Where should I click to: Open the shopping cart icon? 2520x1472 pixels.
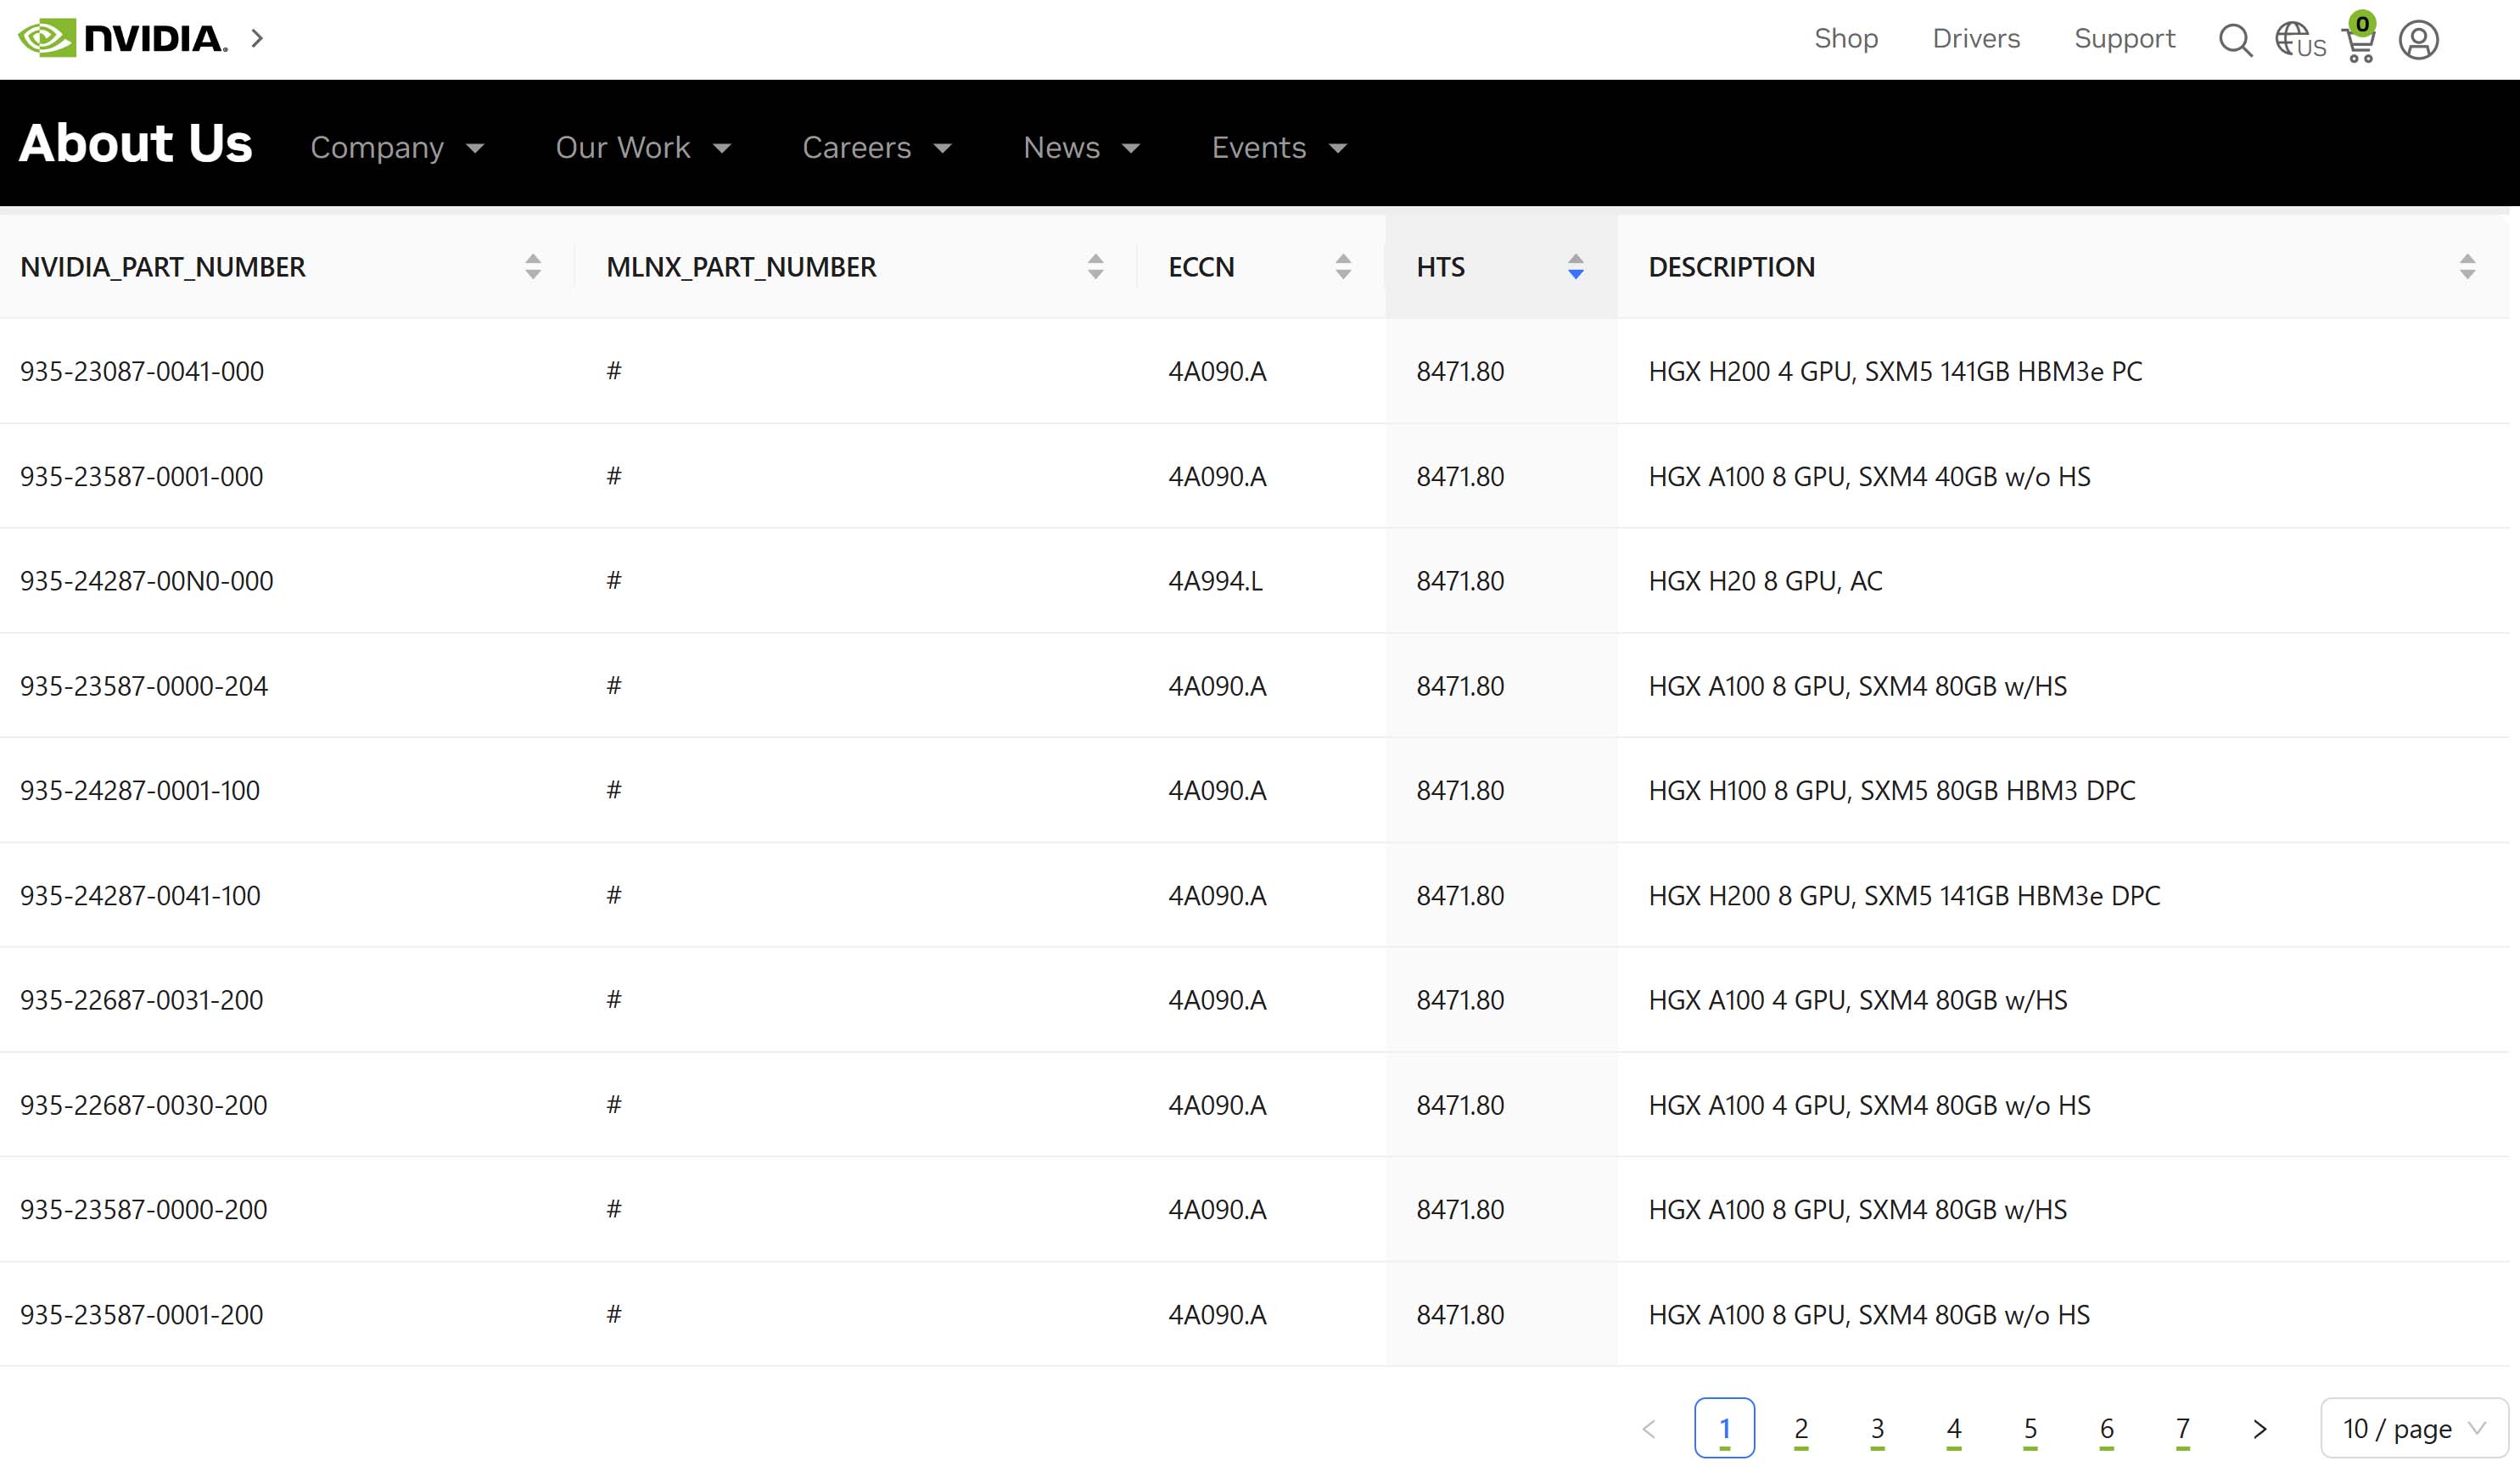pos(2359,42)
